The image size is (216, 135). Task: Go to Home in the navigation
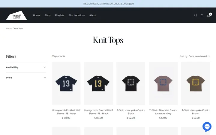click(x=36, y=15)
